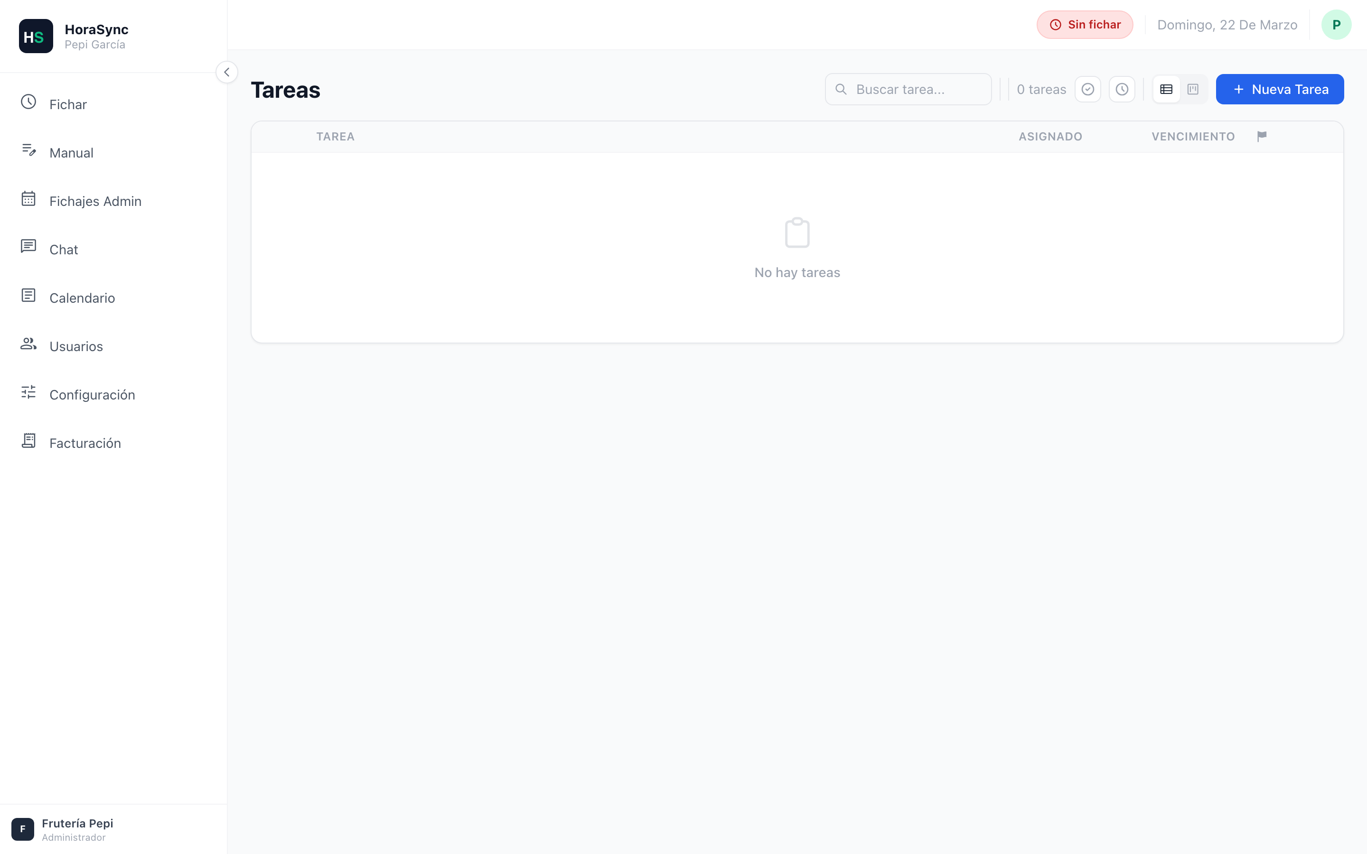The height and width of the screenshot is (854, 1367).
Task: Open Configuración via the sliders icon
Action: point(28,394)
